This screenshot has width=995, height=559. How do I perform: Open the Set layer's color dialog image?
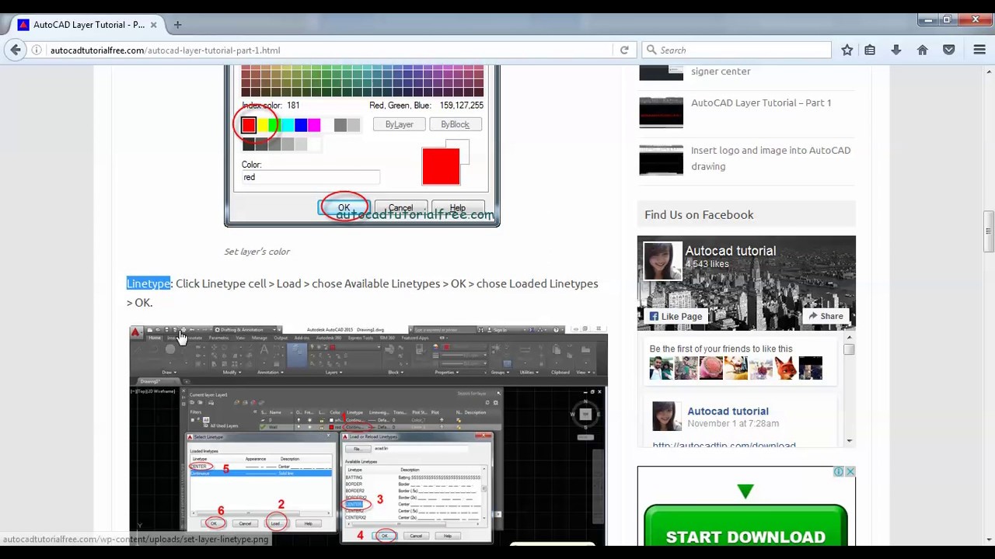(x=361, y=146)
